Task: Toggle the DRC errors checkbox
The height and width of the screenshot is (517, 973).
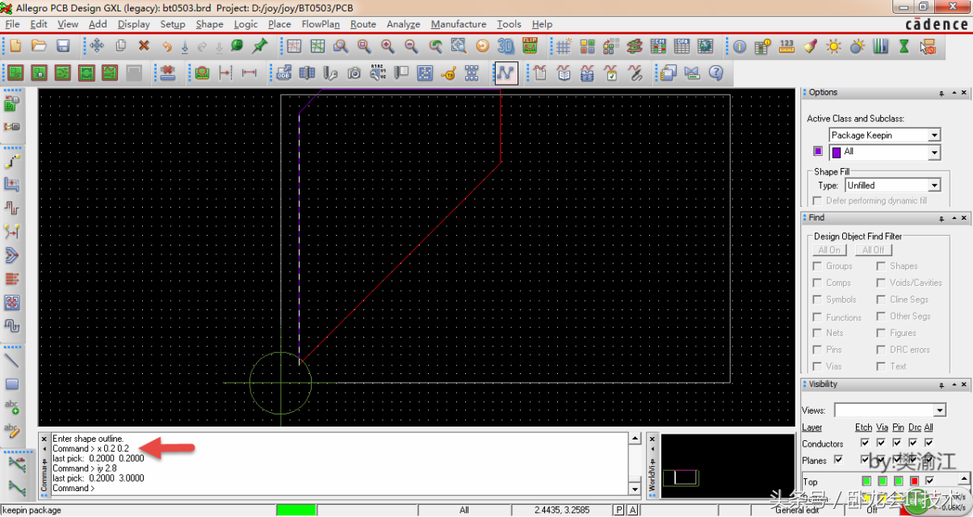Action: [x=881, y=350]
